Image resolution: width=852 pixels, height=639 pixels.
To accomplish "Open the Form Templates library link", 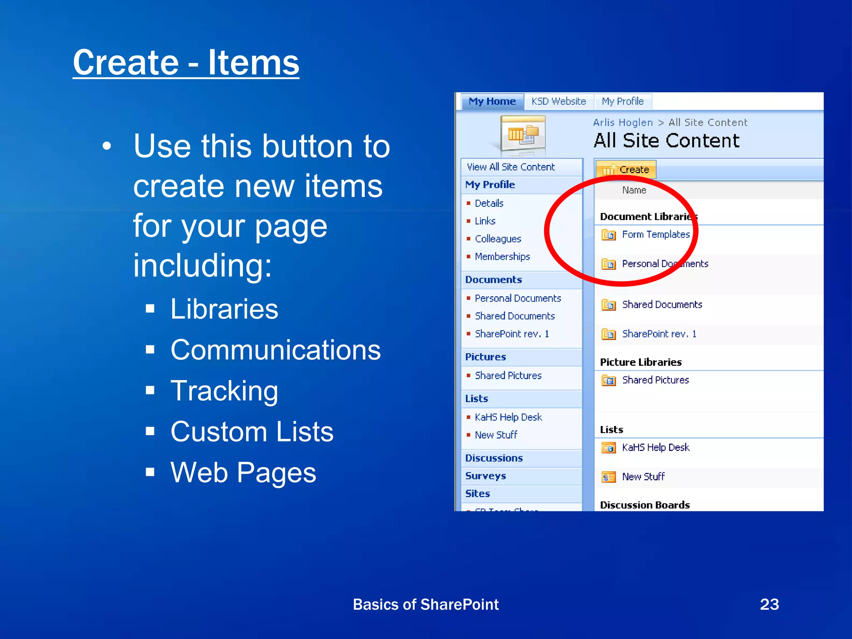I will tap(656, 235).
